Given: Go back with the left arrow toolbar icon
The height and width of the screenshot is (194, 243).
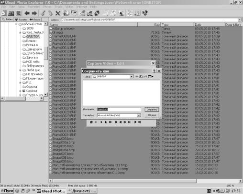Looking at the screenshot, I should click(x=27, y=13).
